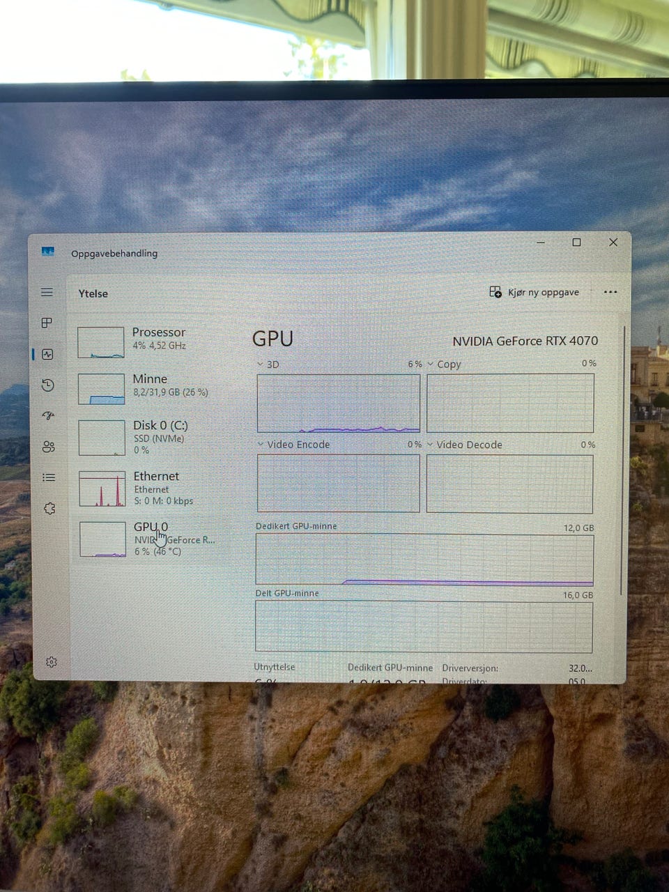Click the NVIDIA GeForce RTX 4070 label

coord(525,341)
